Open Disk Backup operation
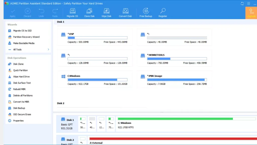Viewport: 257px width, 145px height. [x=19, y=108]
